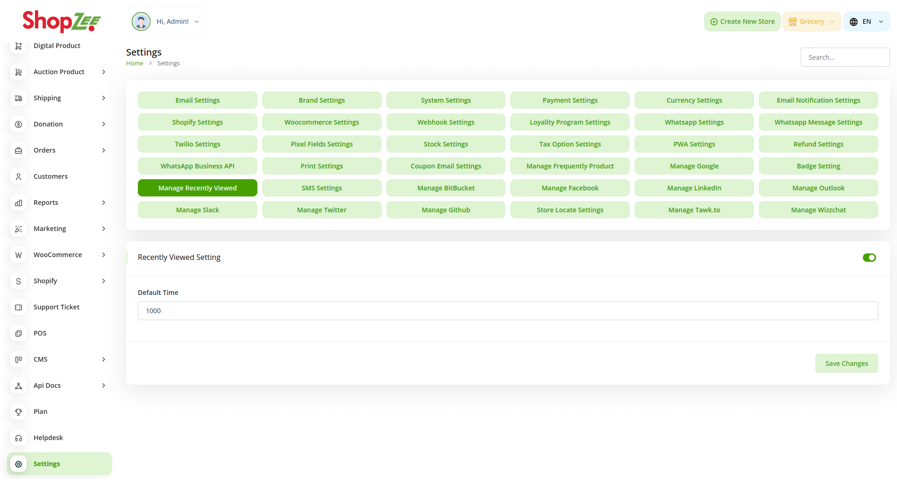Click the Customers person icon
Screen dimensions: 897x504
click(x=19, y=176)
